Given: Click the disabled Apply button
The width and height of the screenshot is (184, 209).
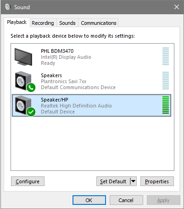Looking at the screenshot, I should tap(163, 200).
